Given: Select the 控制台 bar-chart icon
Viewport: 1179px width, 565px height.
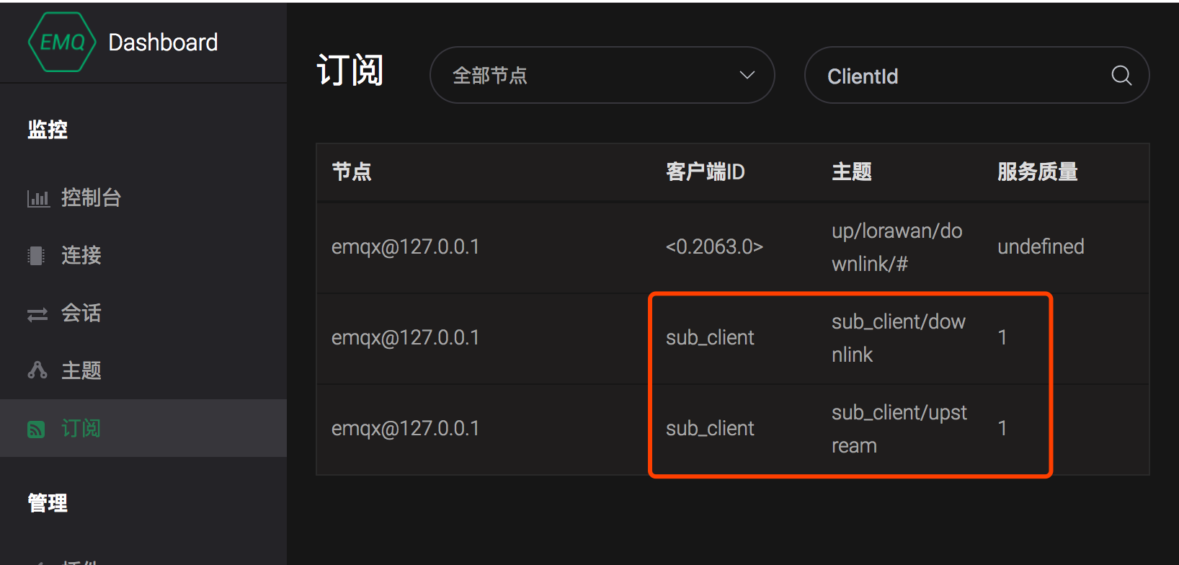Looking at the screenshot, I should click(38, 197).
